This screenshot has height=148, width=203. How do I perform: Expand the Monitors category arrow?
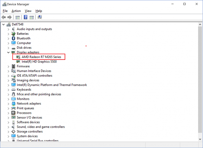[8, 99]
